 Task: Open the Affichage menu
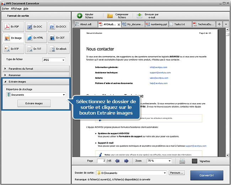pos(16,9)
